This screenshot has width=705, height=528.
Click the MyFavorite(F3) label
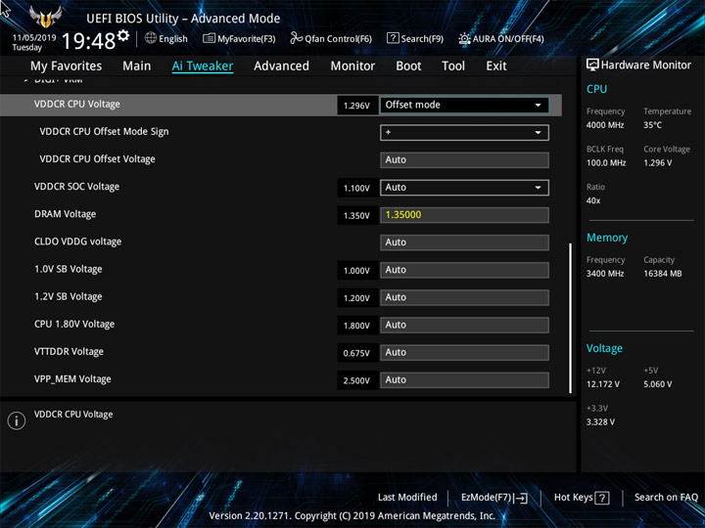[x=247, y=39]
